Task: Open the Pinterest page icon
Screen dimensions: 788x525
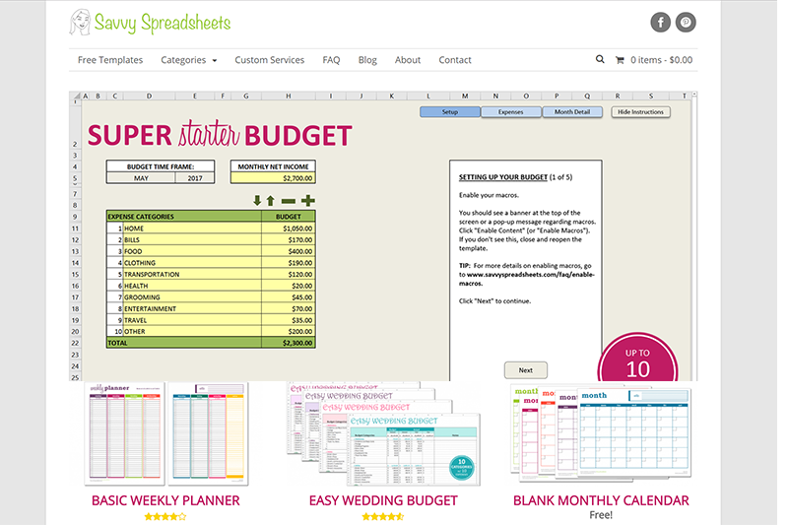Action: [686, 22]
